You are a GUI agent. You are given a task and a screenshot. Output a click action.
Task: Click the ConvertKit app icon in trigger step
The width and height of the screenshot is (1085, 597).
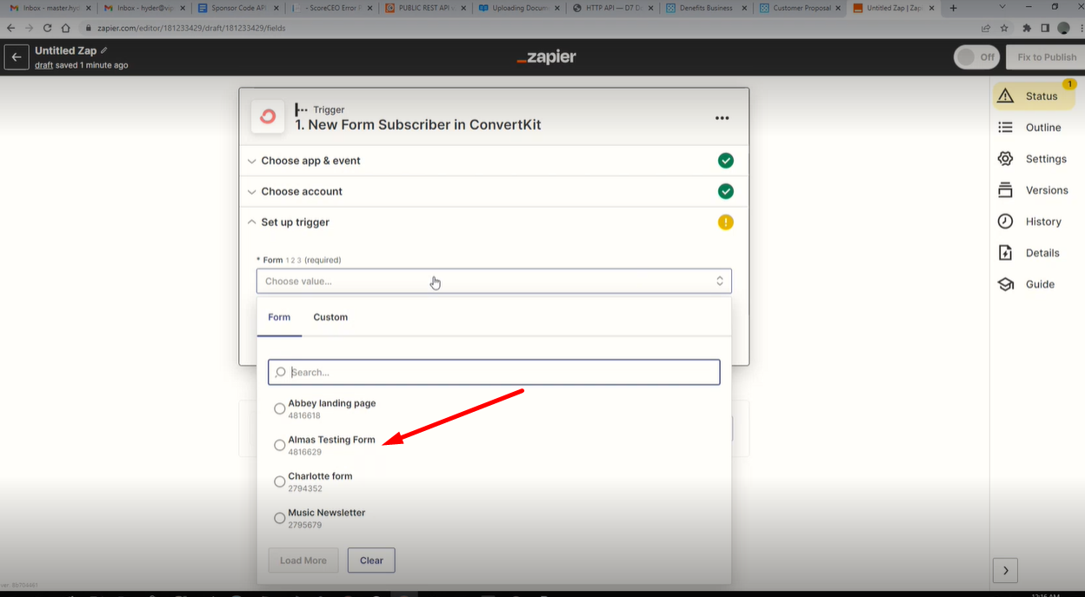tap(268, 116)
